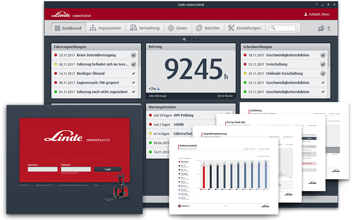Switch to the Einstellungen tab
This screenshot has height=220, width=356.
point(245,28)
